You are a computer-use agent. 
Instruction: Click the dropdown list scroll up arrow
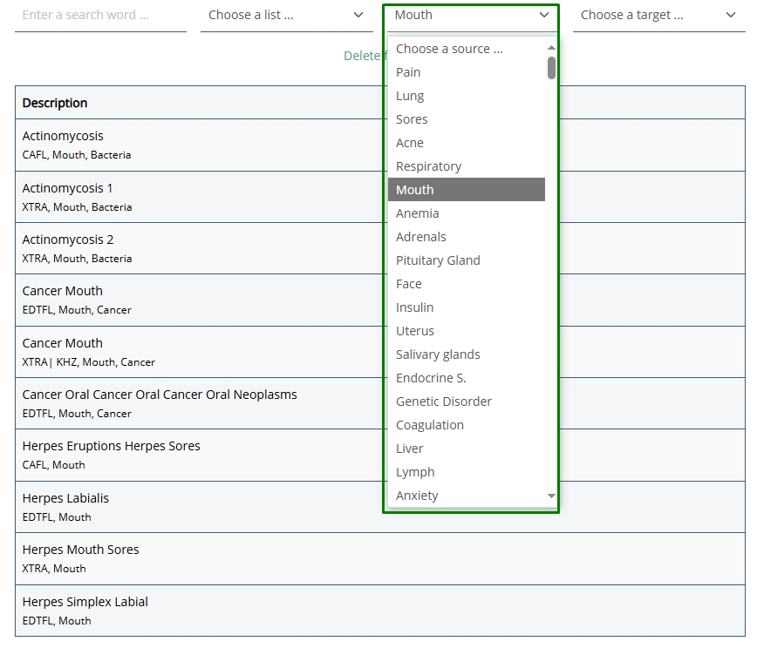tap(551, 48)
